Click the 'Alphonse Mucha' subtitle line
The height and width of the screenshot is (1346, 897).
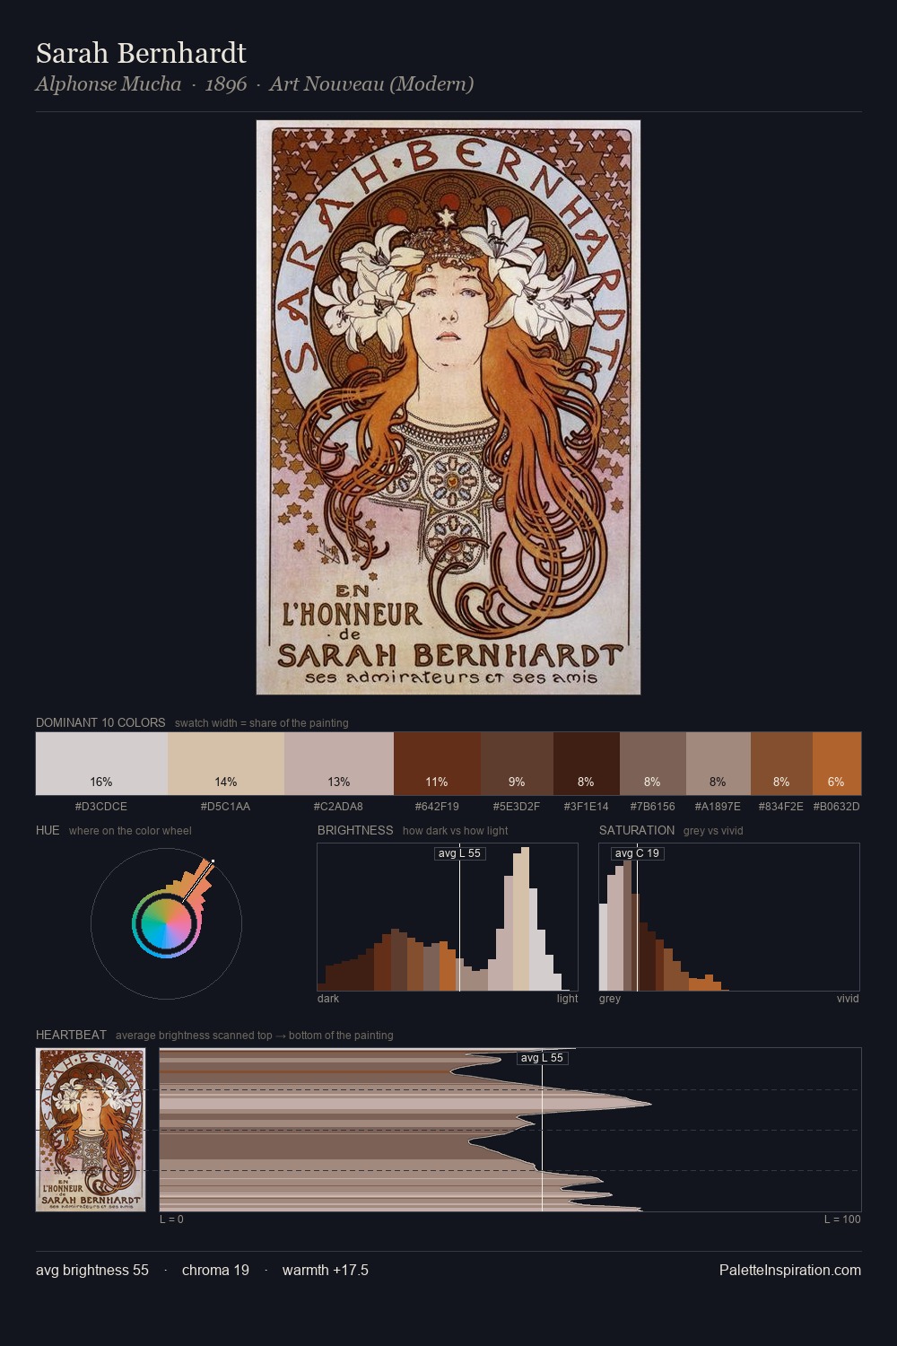pyautogui.click(x=255, y=84)
